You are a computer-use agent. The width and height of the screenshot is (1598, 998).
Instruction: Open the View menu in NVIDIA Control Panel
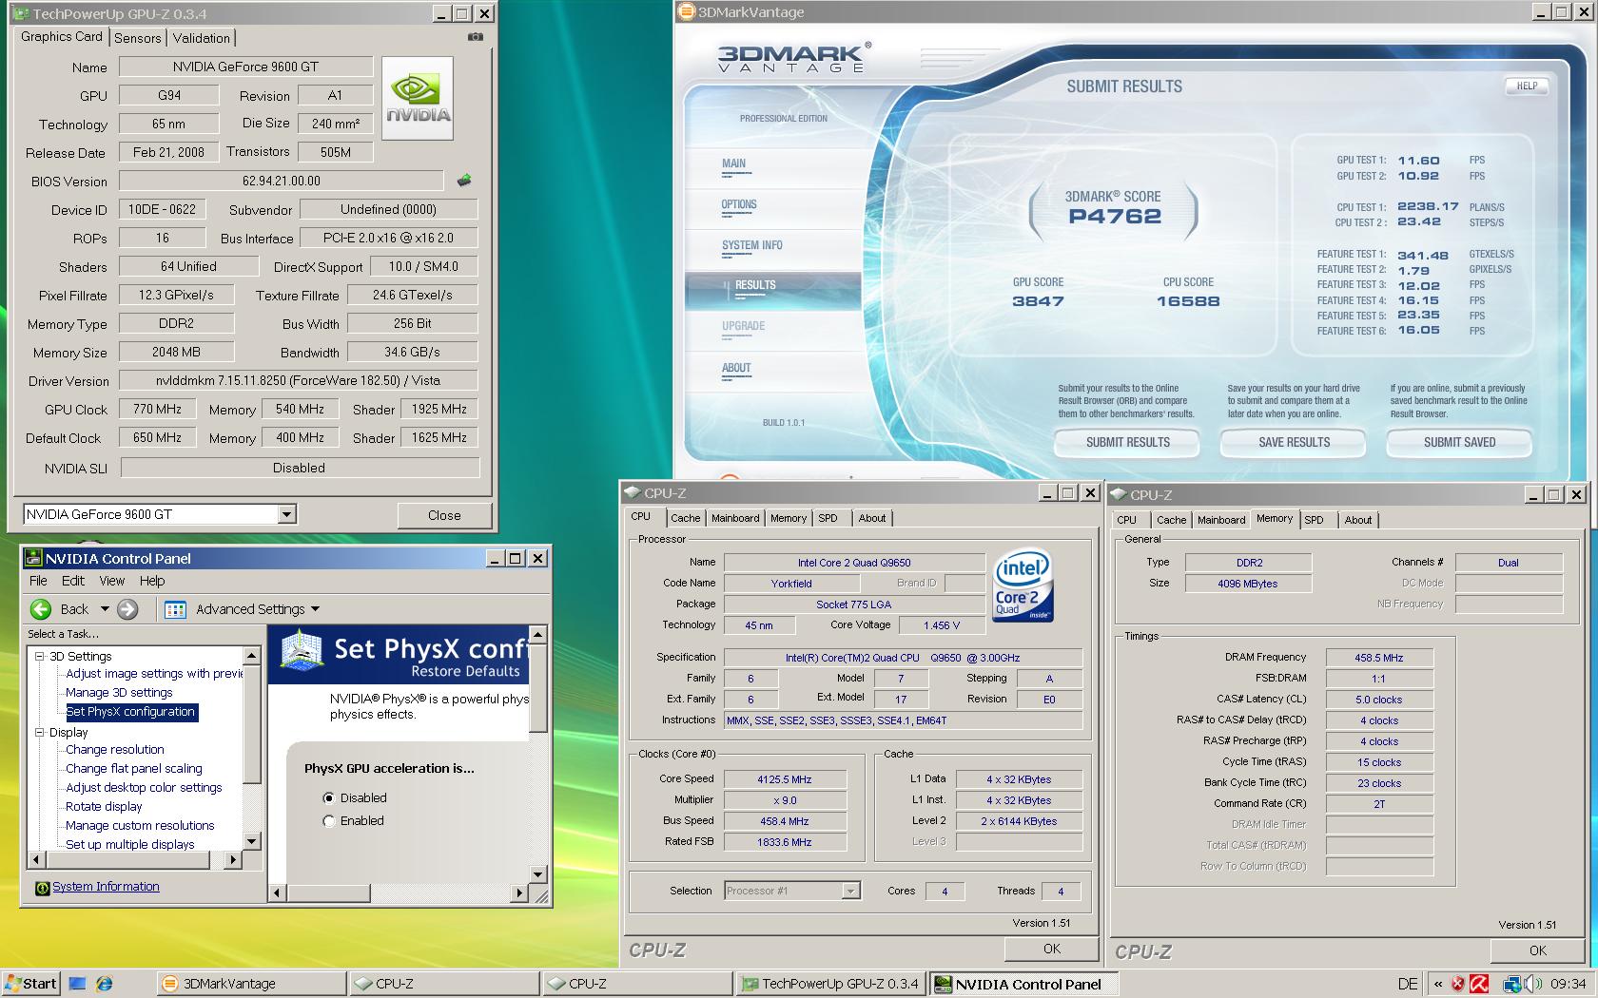click(112, 581)
